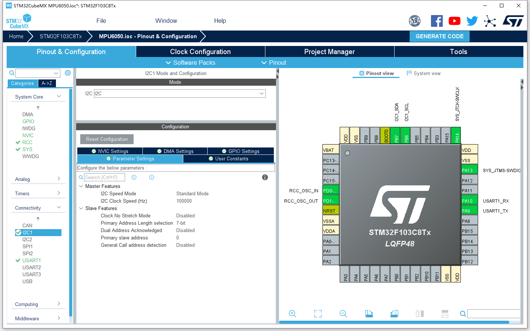The width and height of the screenshot is (530, 331).
Task: Click the NRST pin on chip
Action: pyautogui.click(x=331, y=211)
